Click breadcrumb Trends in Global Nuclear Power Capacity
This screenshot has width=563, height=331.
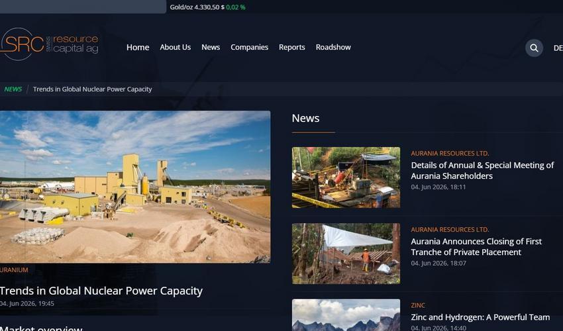coord(92,89)
